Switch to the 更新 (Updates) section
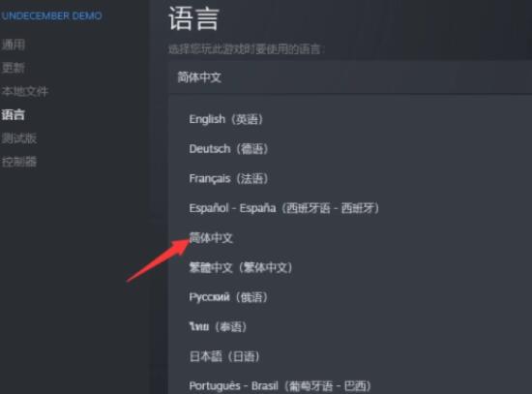The width and height of the screenshot is (532, 394). [14, 68]
